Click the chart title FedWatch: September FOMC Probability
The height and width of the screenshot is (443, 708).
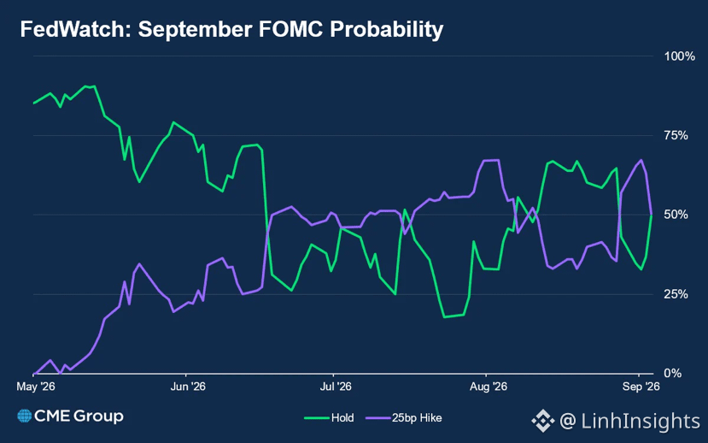[231, 30]
